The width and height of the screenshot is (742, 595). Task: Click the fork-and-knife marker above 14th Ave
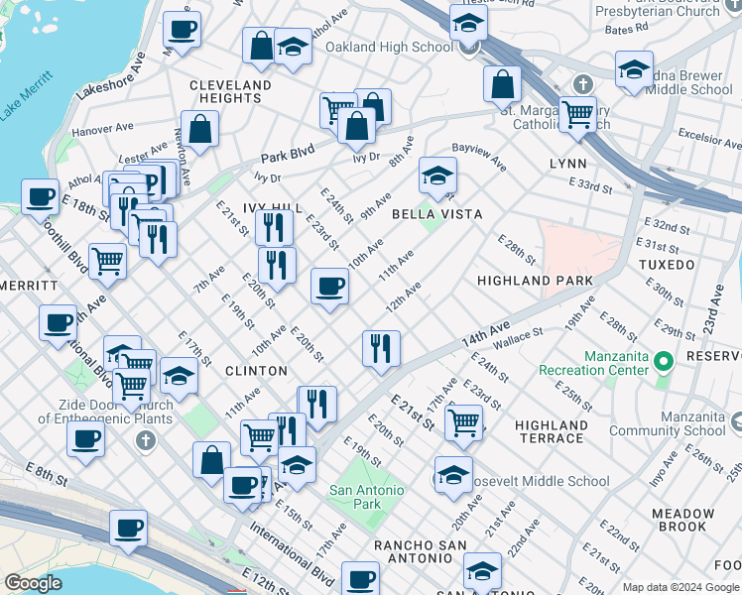pos(381,351)
